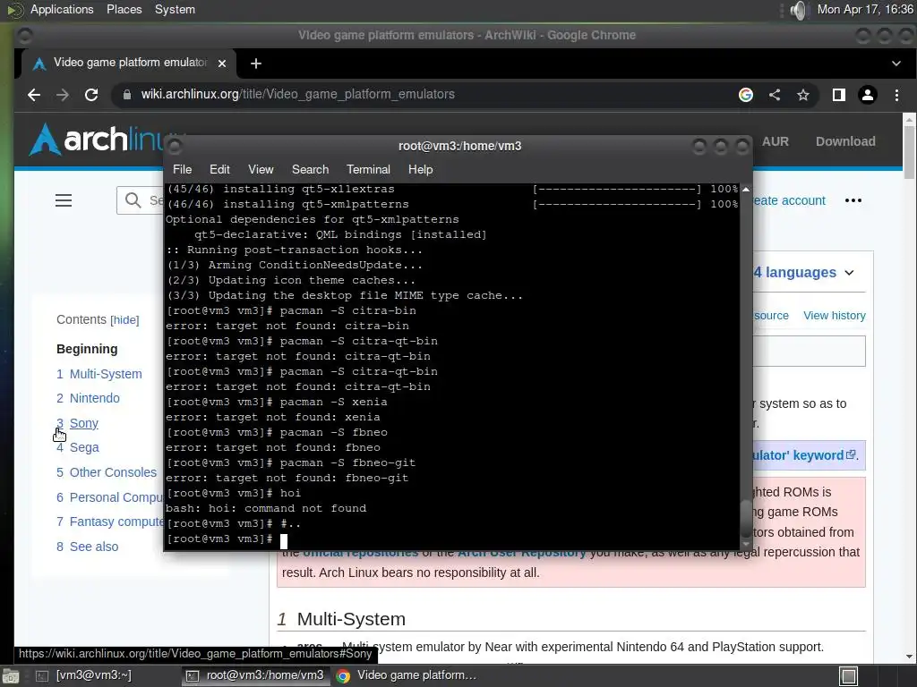Click the terminal scrollbar thumb

pos(746,519)
